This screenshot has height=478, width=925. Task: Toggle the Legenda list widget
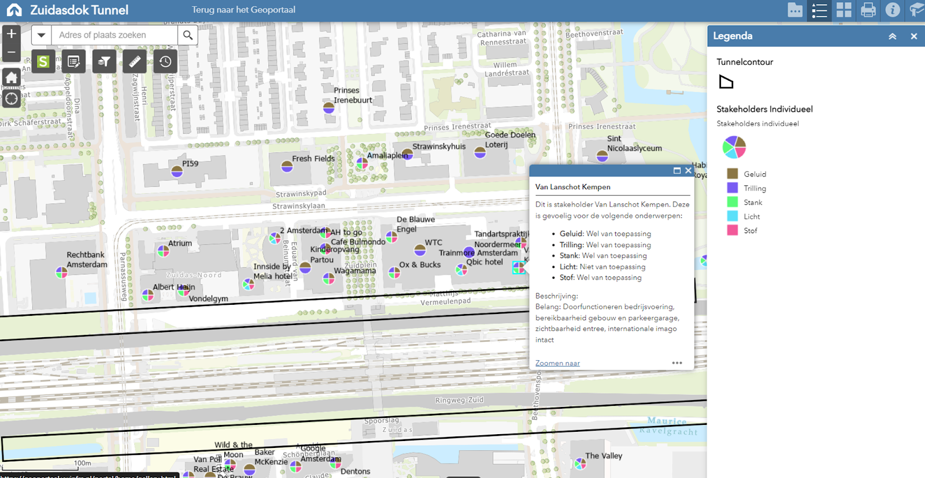pyautogui.click(x=819, y=10)
